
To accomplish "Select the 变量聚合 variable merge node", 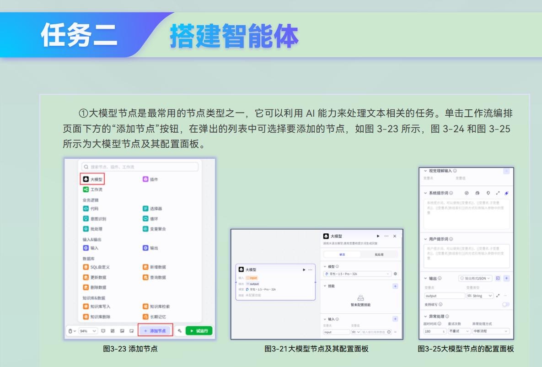I will point(154,229).
